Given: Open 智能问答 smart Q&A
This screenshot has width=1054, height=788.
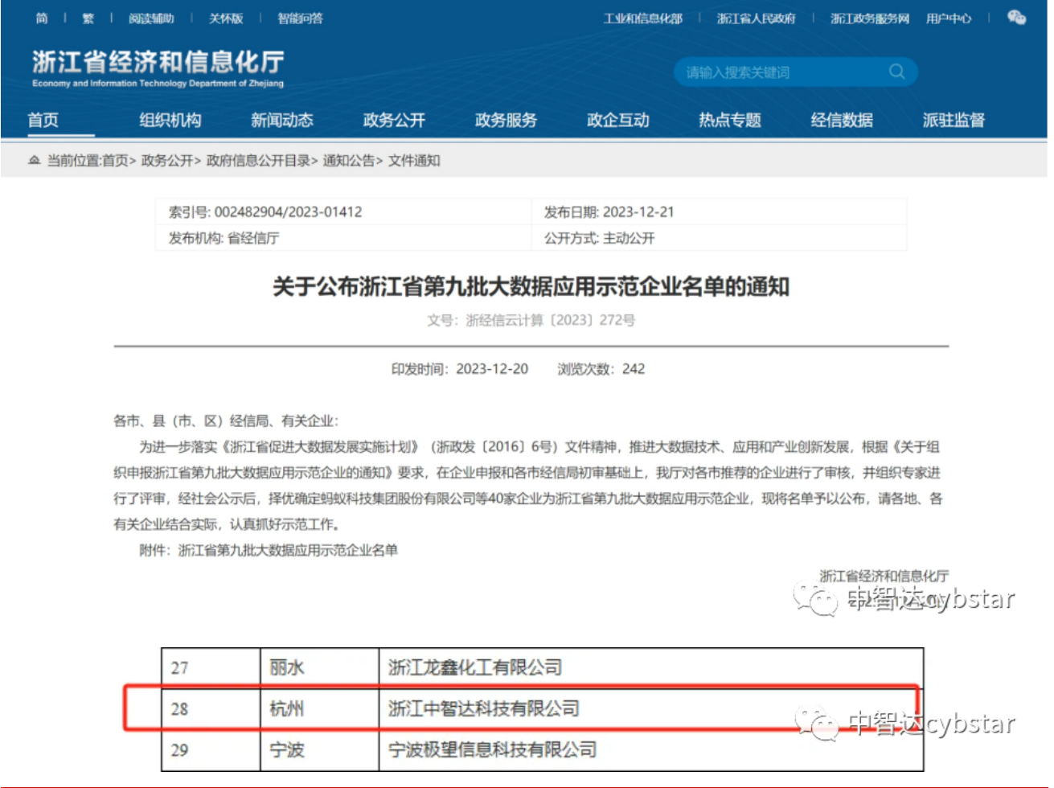Looking at the screenshot, I should [x=300, y=18].
